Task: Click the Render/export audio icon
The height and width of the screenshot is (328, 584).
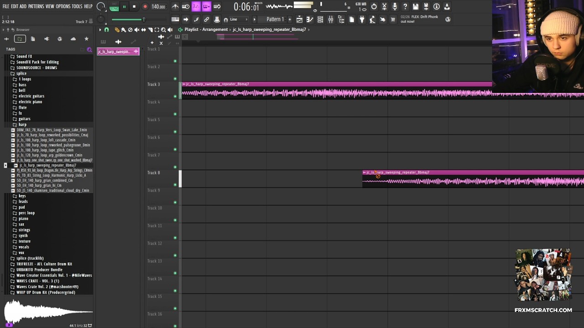Action: [426, 6]
